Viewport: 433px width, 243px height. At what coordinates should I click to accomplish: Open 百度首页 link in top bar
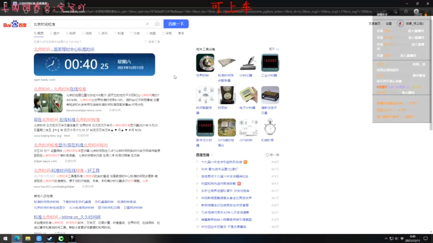375,24
